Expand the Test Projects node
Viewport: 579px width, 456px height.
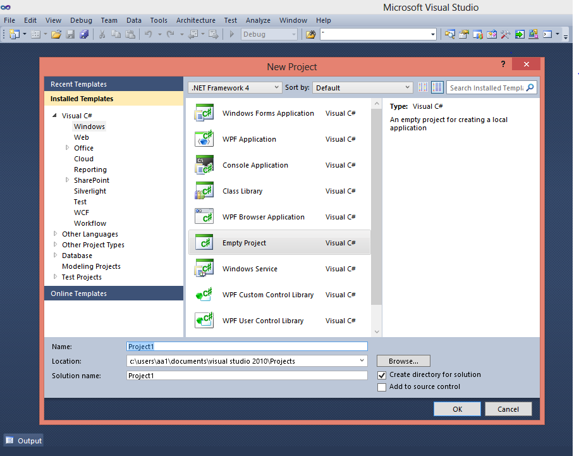coord(56,276)
